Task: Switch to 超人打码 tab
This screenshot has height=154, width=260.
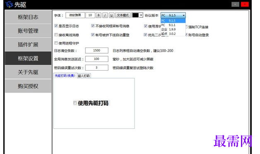Action: pyautogui.click(x=84, y=76)
